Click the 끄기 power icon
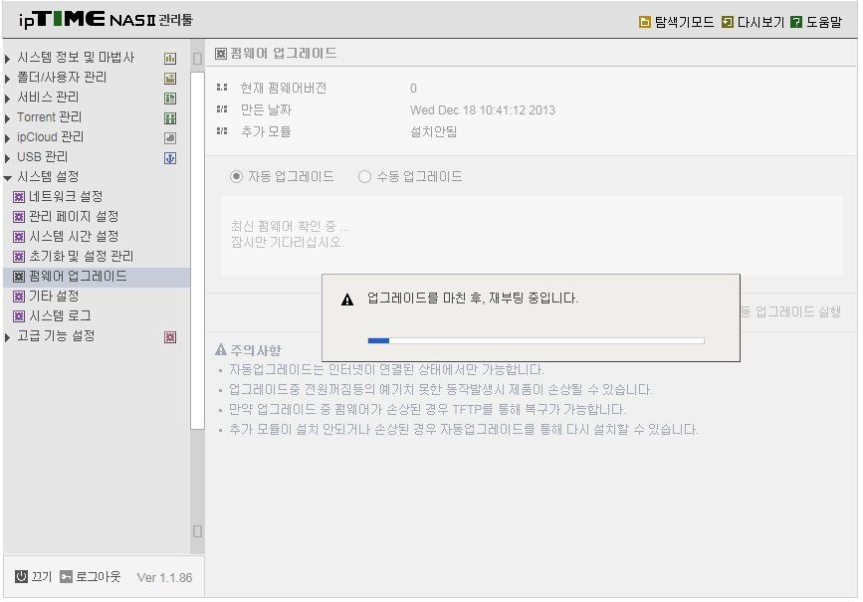This screenshot has height=602, width=863. click(x=21, y=576)
